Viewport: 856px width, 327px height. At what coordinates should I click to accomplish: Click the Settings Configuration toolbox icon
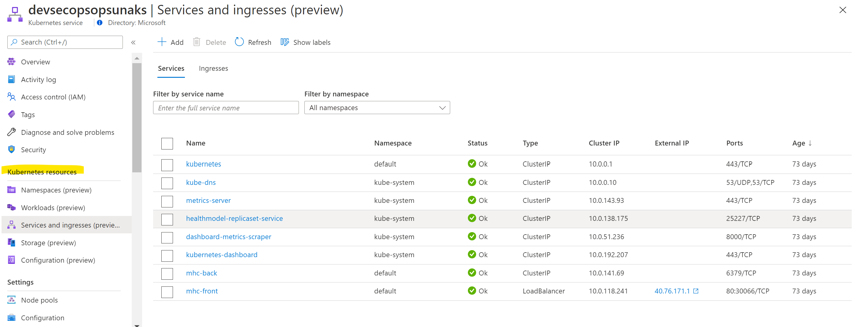pyautogui.click(x=12, y=317)
